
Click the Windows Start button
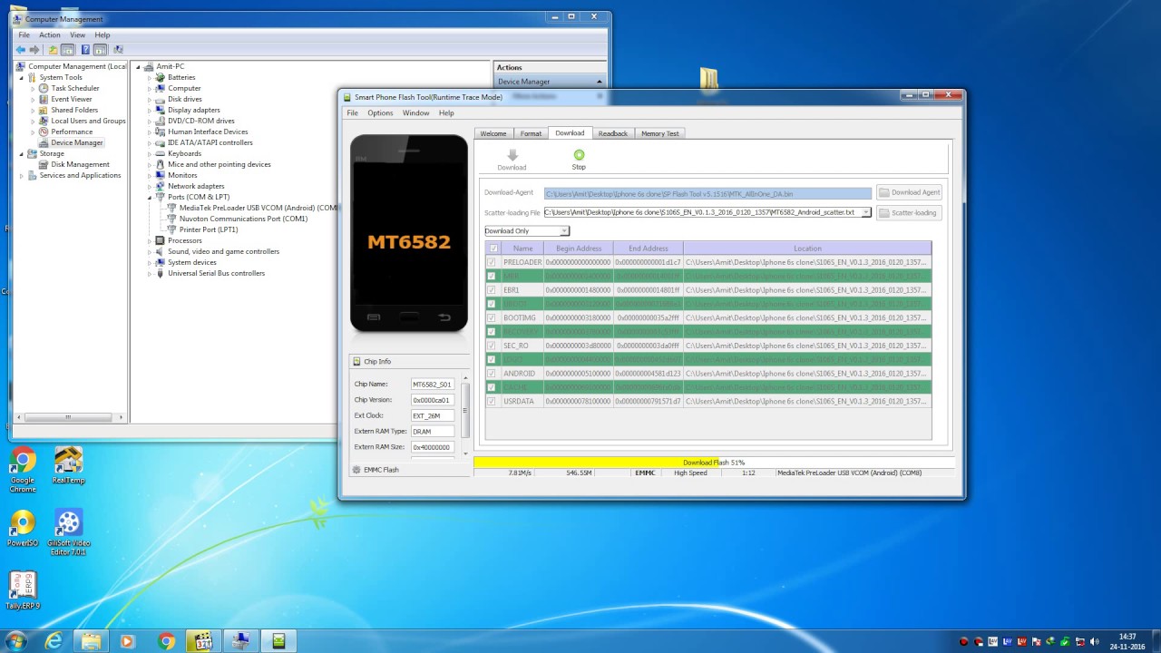pyautogui.click(x=15, y=641)
